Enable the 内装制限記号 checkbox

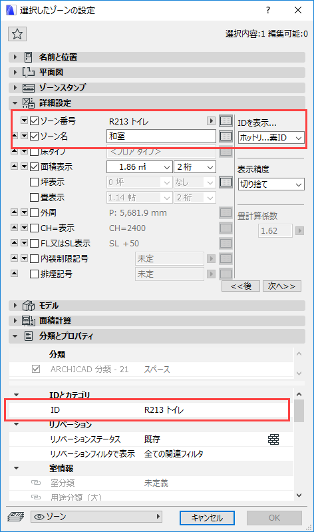click(34, 258)
